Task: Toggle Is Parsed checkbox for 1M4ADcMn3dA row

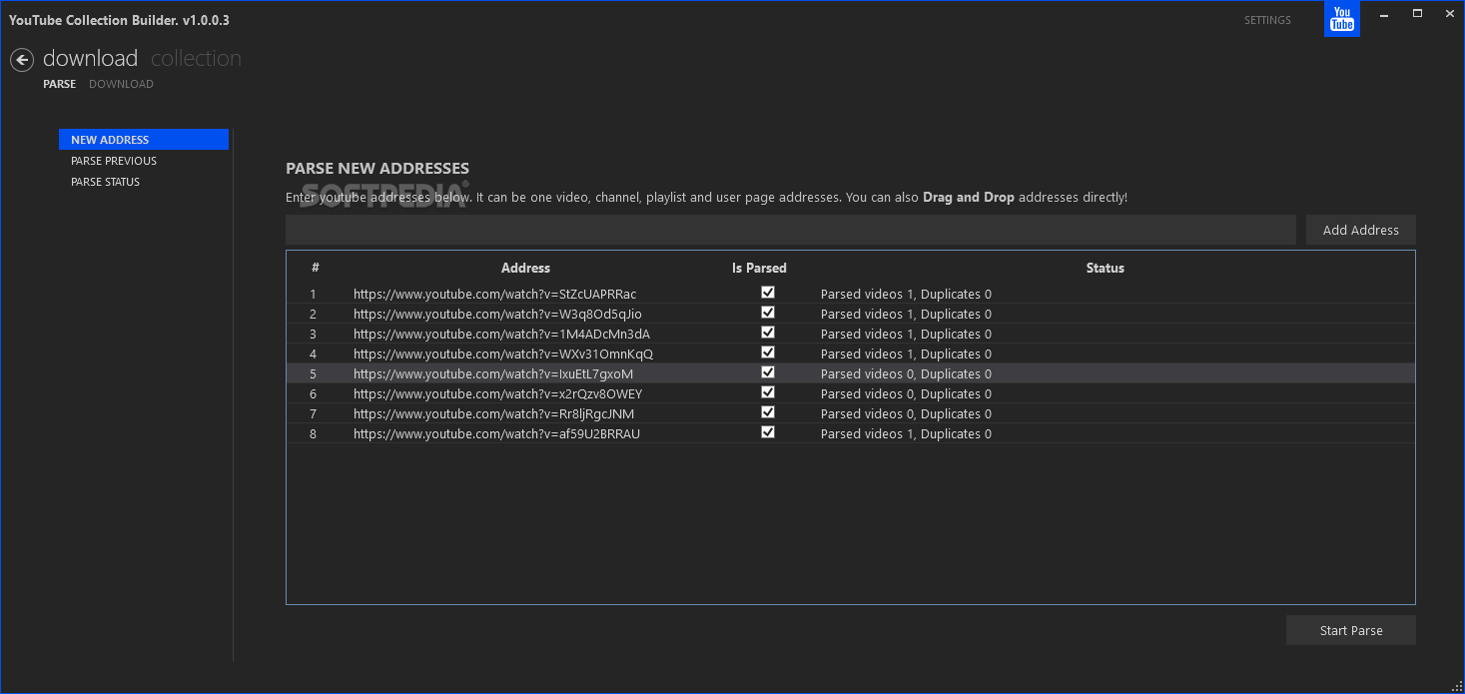Action: click(767, 333)
